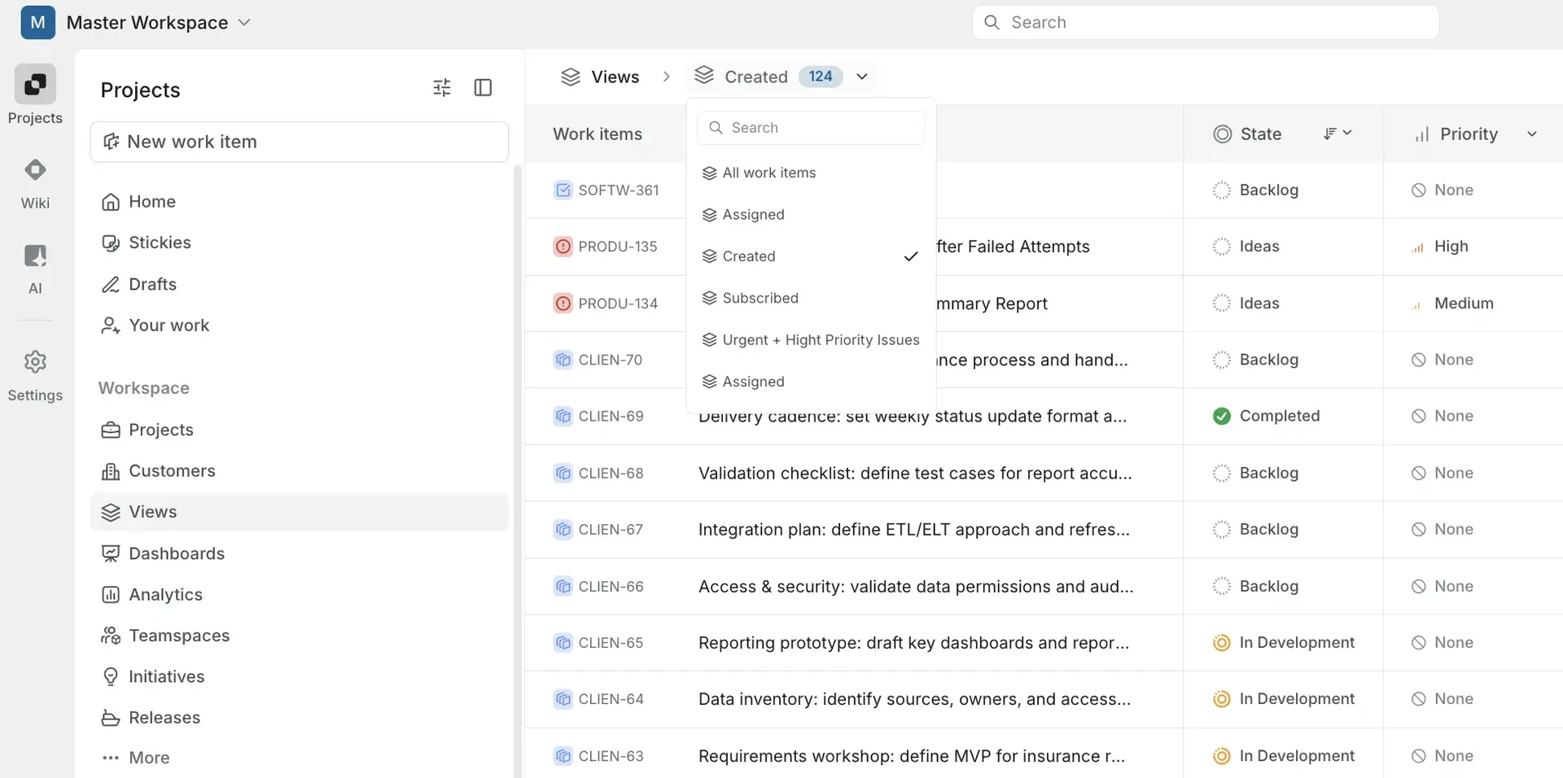Click the Projects panel filter sliders icon
Screen dimensions: 1563x778
442,88
